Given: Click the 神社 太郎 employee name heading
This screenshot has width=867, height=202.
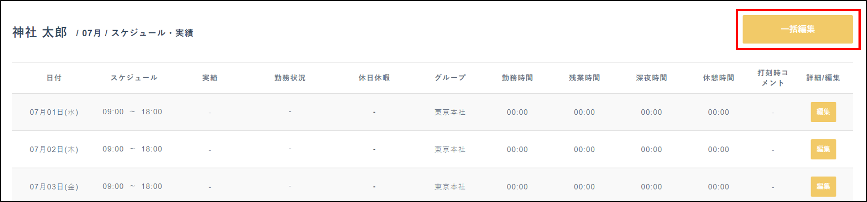Looking at the screenshot, I should point(40,33).
